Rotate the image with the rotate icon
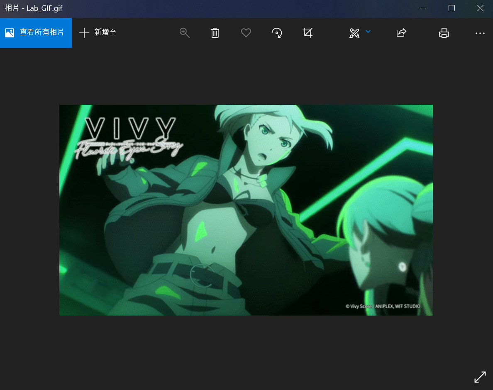493x390 pixels. coord(277,33)
